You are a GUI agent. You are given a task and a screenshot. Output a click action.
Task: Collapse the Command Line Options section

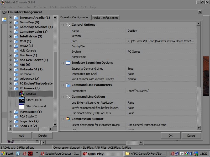pyautogui.click(x=62, y=97)
